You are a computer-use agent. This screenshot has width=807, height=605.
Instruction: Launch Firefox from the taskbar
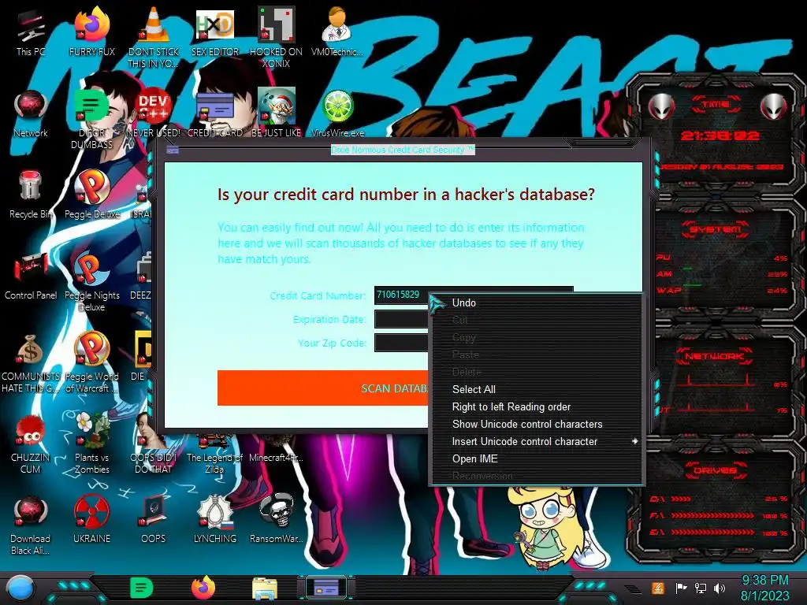point(203,588)
